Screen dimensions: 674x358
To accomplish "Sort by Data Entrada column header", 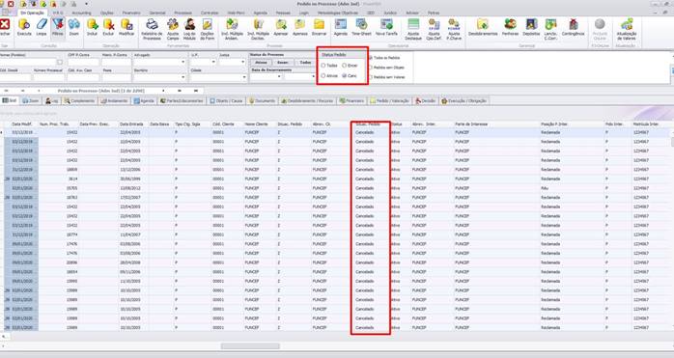I will (x=132, y=124).
